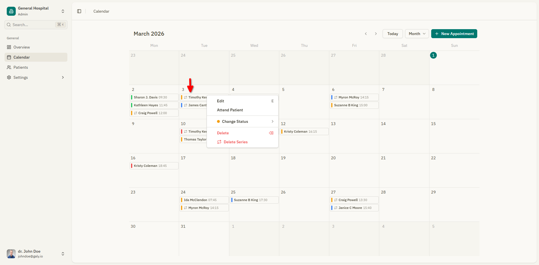This screenshot has height=265, width=539.
Task: Click the recurrence icon beside Delete Series
Action: [x=219, y=142]
